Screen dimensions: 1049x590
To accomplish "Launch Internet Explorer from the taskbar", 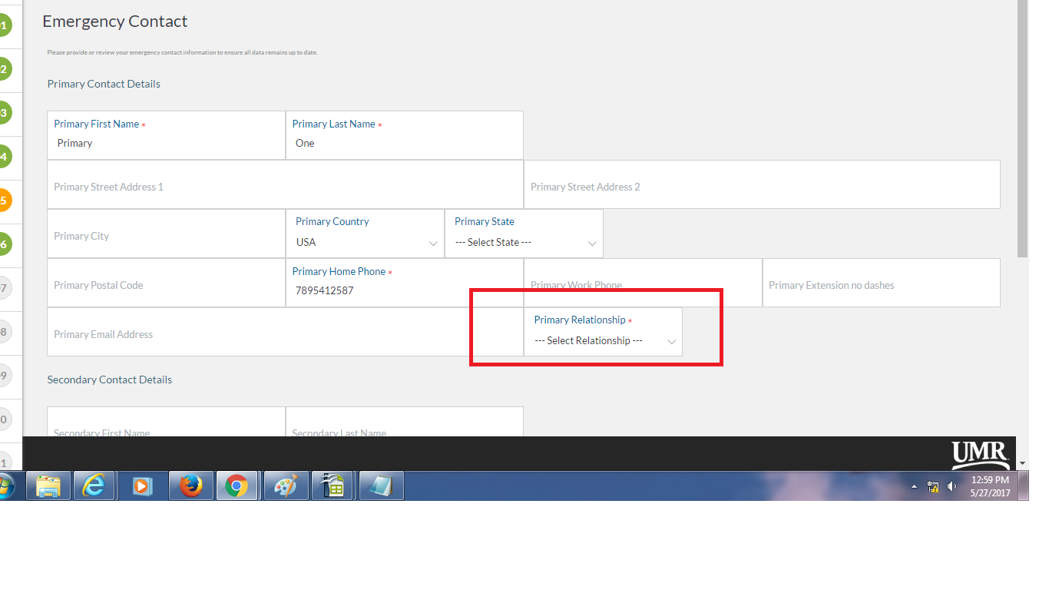I will (95, 486).
